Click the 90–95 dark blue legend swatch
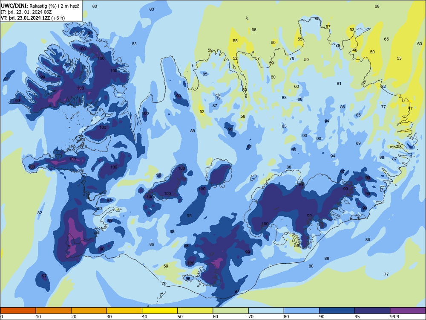The image size is (426, 320). pos(337,311)
